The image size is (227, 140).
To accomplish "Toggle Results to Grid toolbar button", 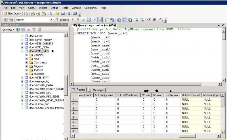I will (124, 20).
